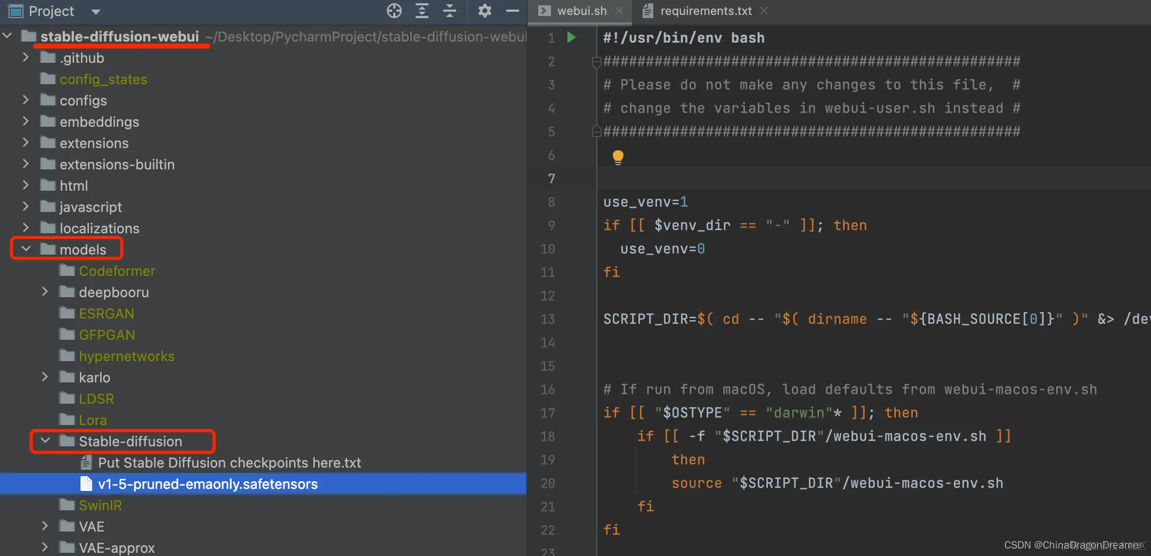Expand the html folder

pyautogui.click(x=26, y=185)
